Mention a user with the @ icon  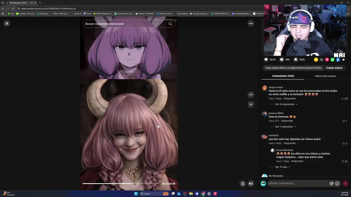click(332, 184)
